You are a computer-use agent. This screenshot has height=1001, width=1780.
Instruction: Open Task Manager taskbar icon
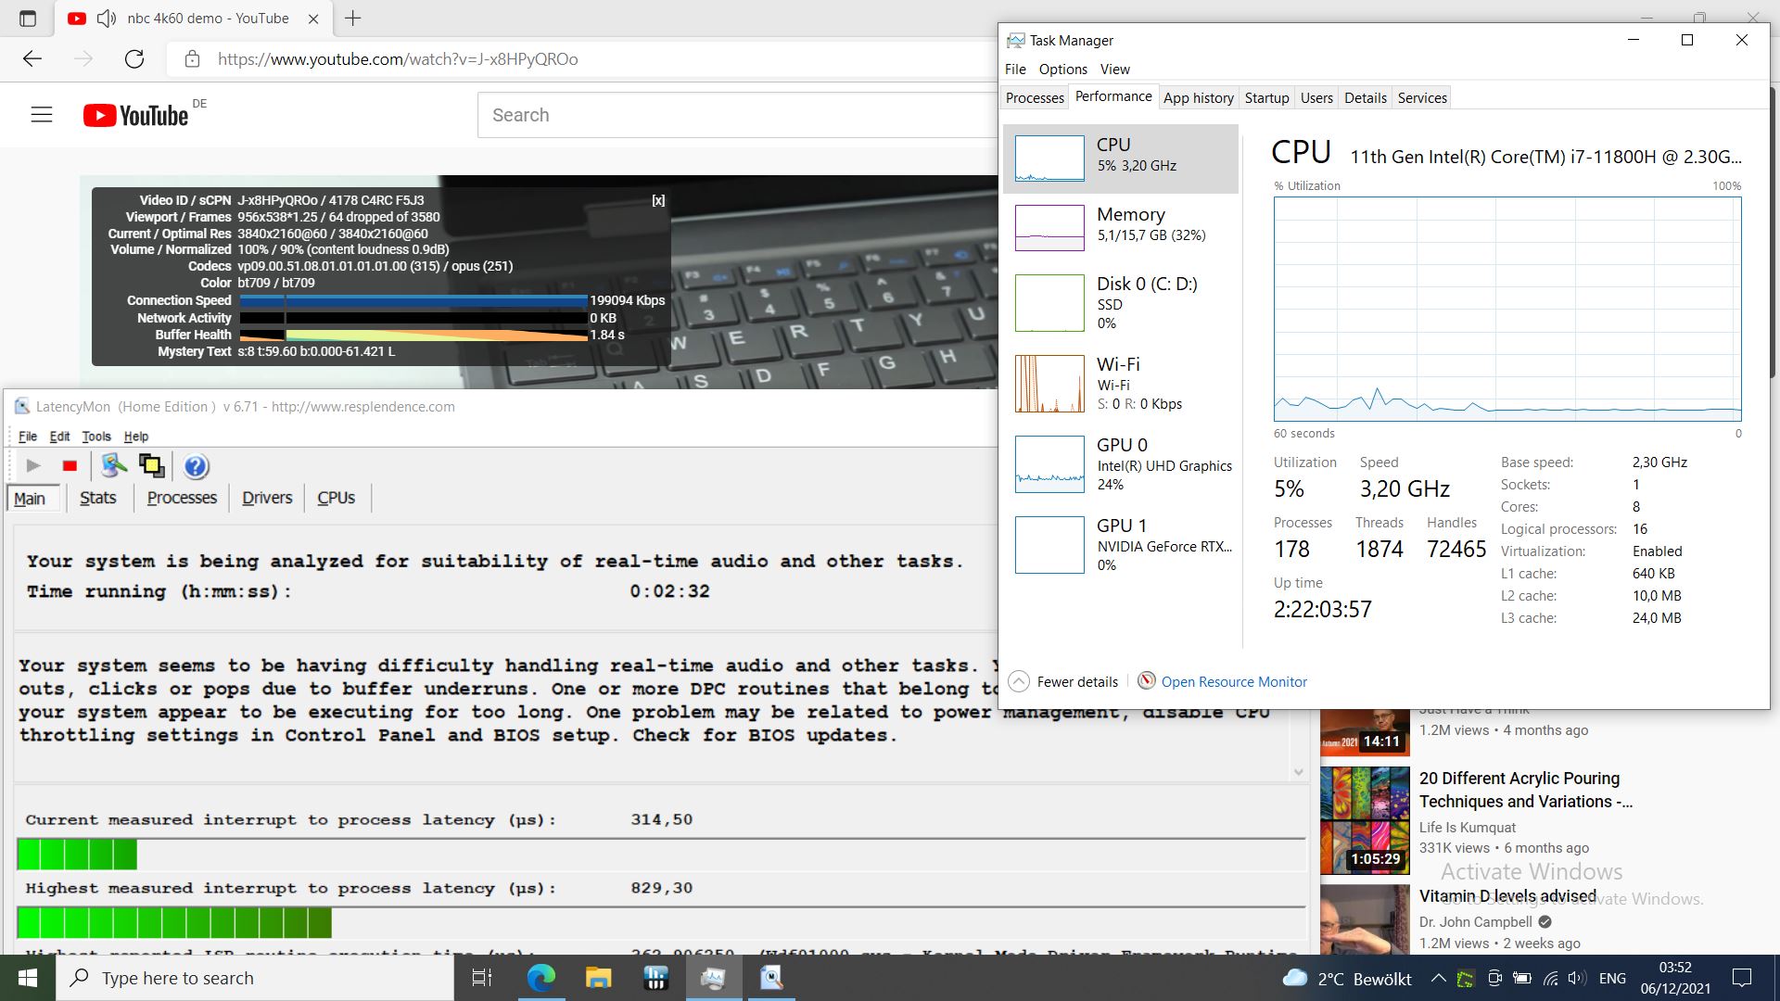[x=713, y=978]
